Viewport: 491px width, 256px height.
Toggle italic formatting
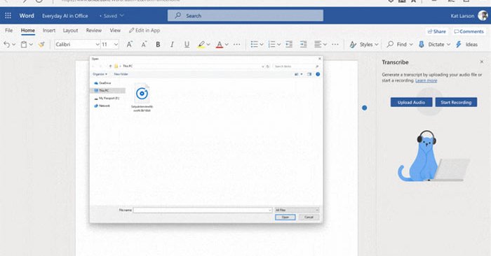click(x=172, y=45)
